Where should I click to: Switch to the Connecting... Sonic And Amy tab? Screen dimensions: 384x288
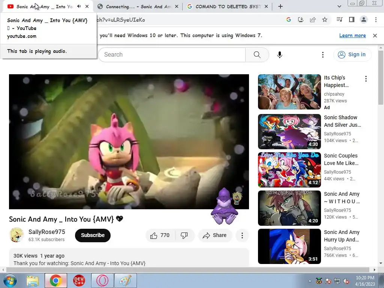tap(138, 7)
